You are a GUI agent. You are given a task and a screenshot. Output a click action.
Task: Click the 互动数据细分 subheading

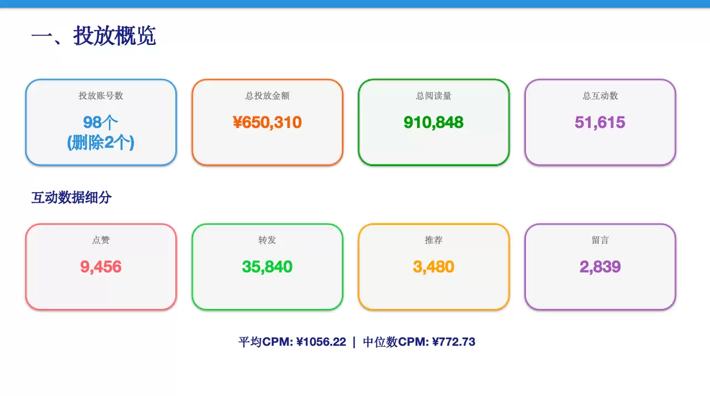pyautogui.click(x=72, y=198)
